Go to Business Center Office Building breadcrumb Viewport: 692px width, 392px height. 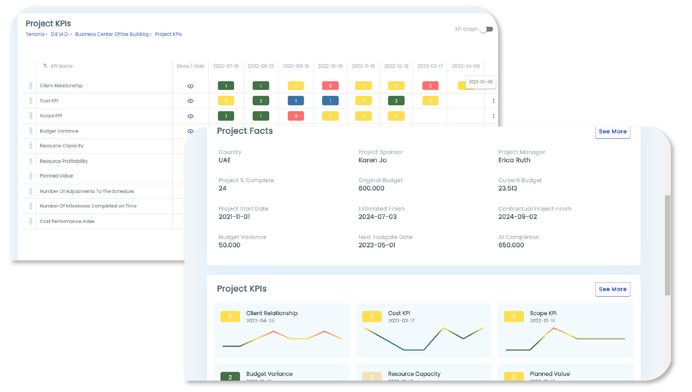(112, 34)
